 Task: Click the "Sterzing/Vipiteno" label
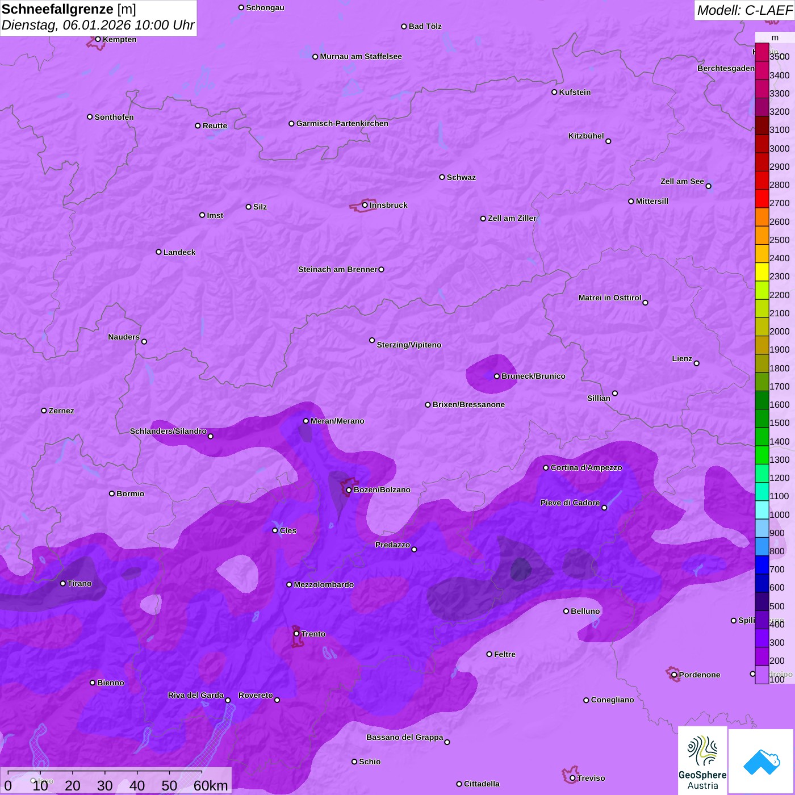409,345
